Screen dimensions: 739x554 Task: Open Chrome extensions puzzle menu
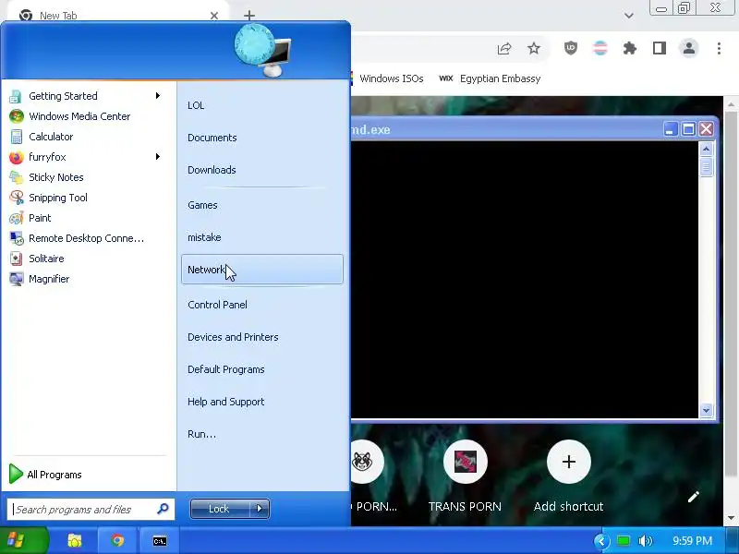630,48
